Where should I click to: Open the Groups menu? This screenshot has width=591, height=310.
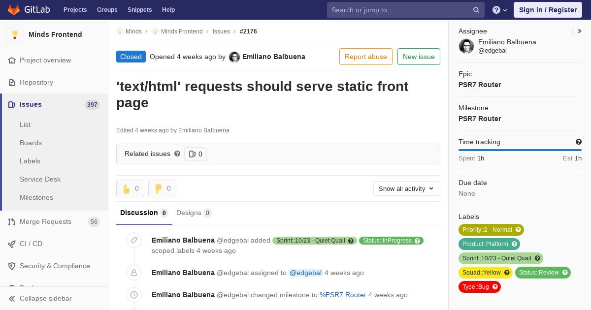coord(107,10)
